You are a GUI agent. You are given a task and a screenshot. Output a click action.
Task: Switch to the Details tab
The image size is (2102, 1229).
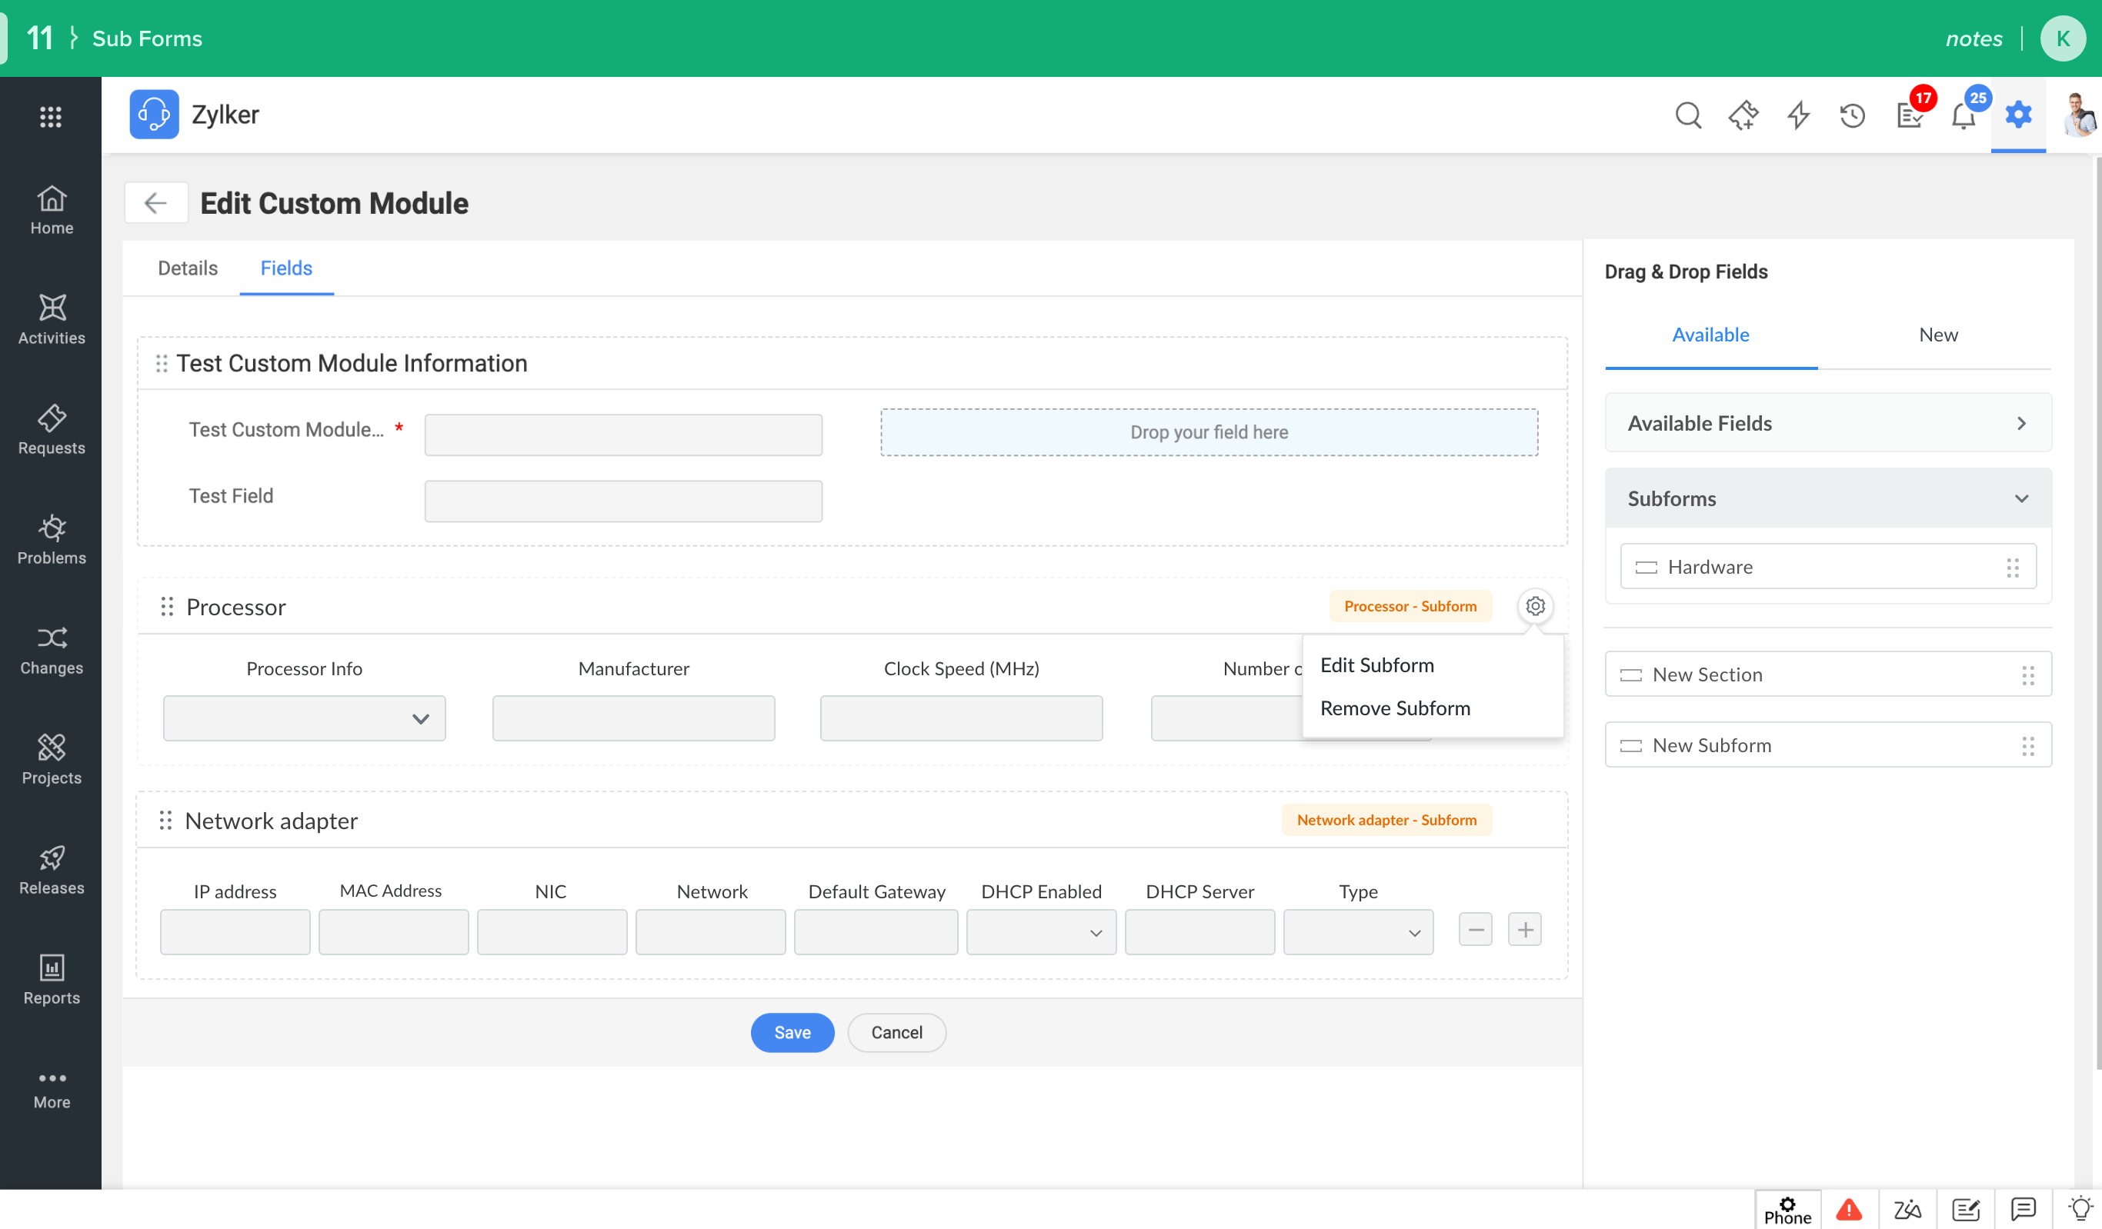pos(188,268)
